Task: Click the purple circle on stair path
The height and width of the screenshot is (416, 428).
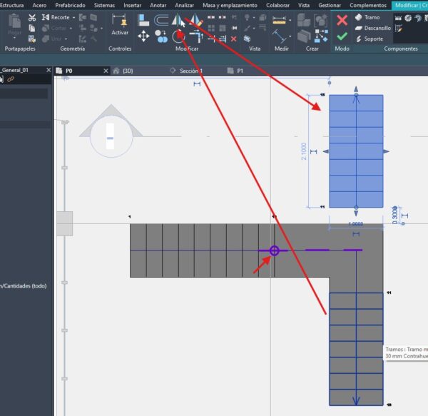Action: (274, 250)
